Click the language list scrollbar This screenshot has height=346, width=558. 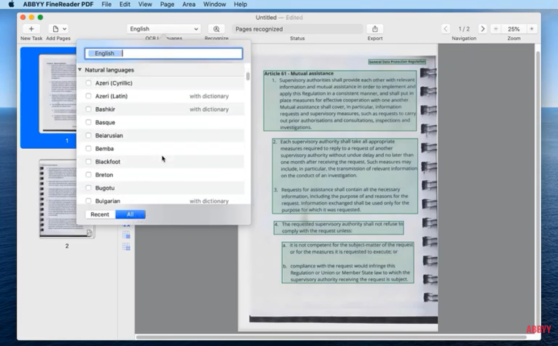248,76
